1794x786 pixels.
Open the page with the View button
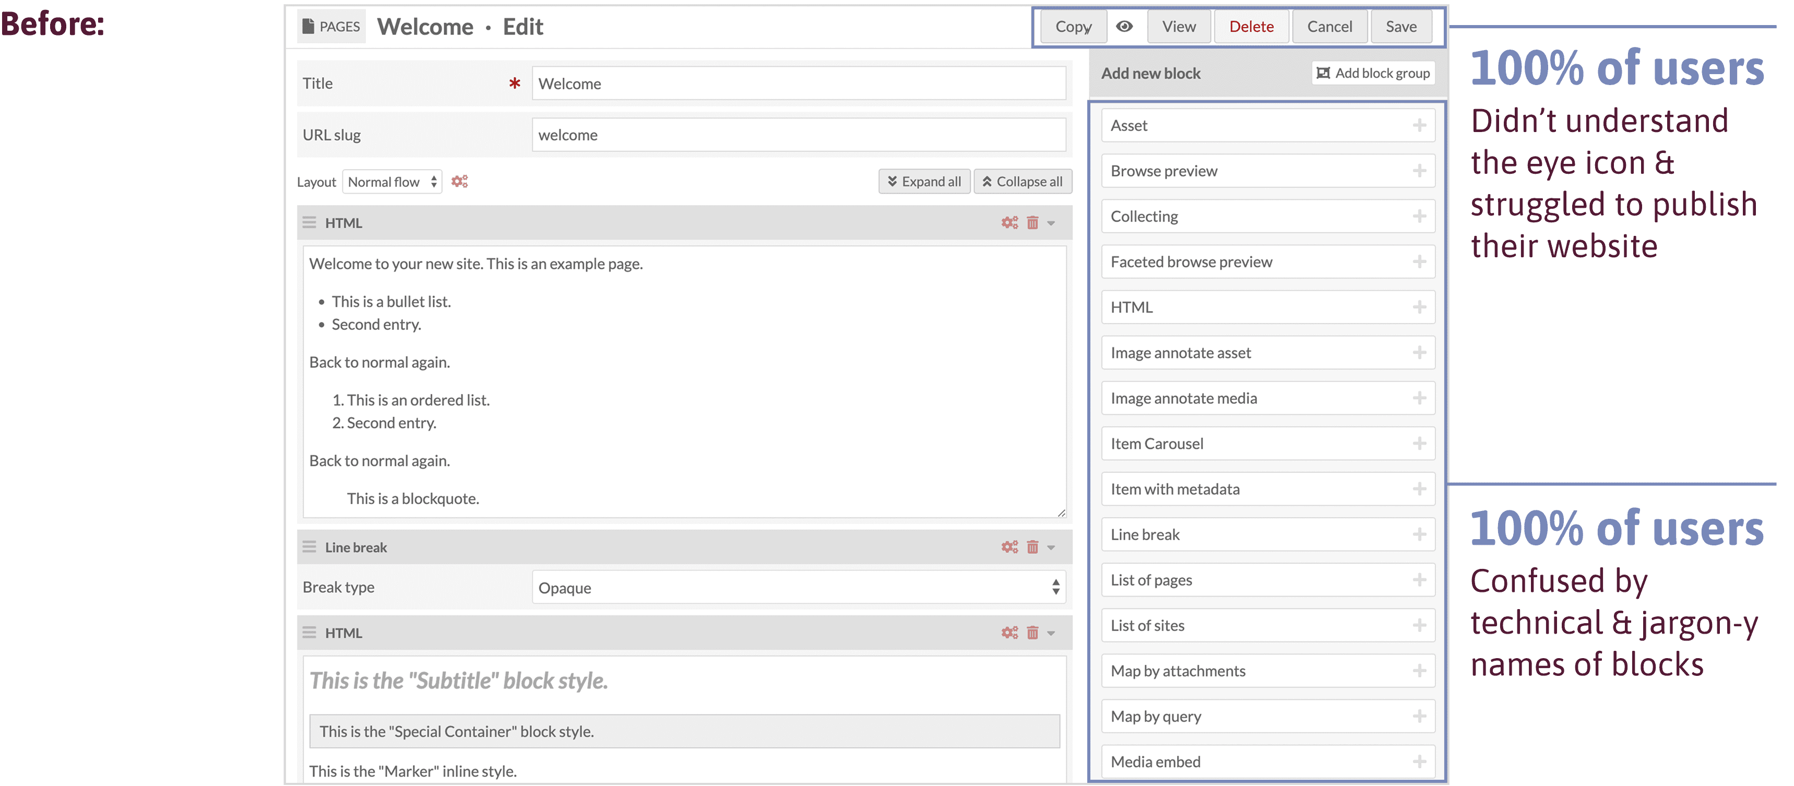pyautogui.click(x=1179, y=27)
